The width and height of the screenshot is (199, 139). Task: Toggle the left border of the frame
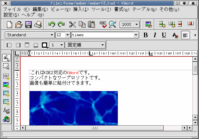pyautogui.click(x=9, y=45)
